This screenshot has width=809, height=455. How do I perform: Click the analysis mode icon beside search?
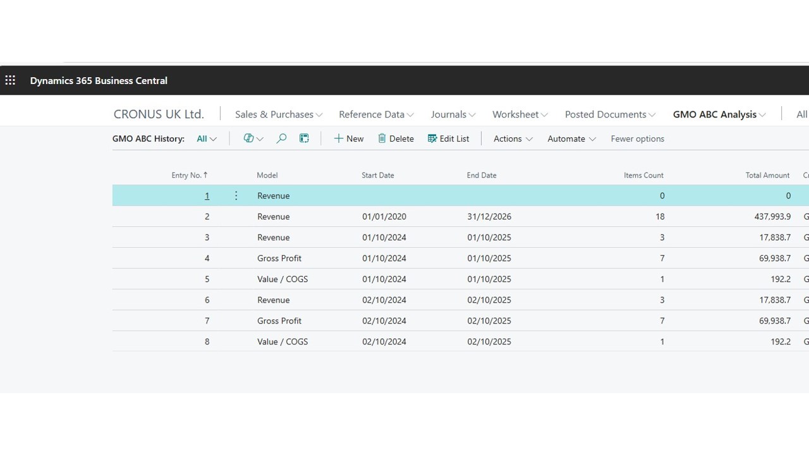coord(304,138)
